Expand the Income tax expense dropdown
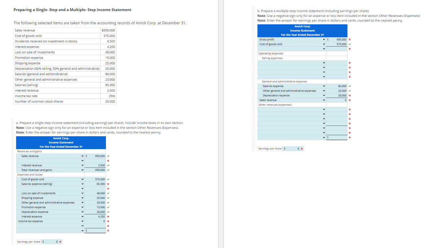The height and width of the screenshot is (248, 425). 82,221
